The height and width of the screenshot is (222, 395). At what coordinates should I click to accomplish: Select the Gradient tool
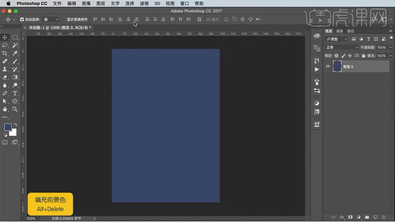click(x=15, y=77)
